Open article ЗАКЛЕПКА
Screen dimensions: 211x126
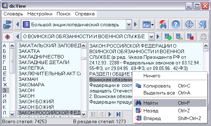[x=49, y=68]
